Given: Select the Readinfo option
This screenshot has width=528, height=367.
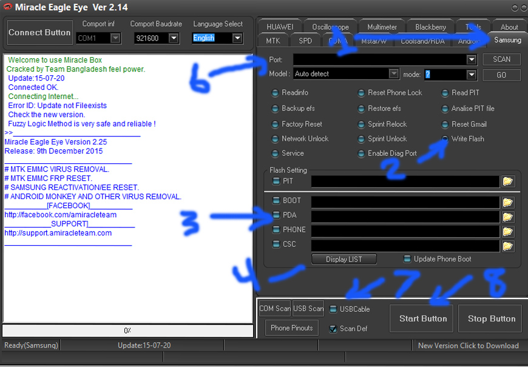Looking at the screenshot, I should (x=275, y=93).
